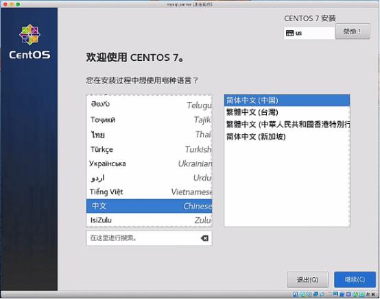Open help with the 帮助! button

coord(353,31)
